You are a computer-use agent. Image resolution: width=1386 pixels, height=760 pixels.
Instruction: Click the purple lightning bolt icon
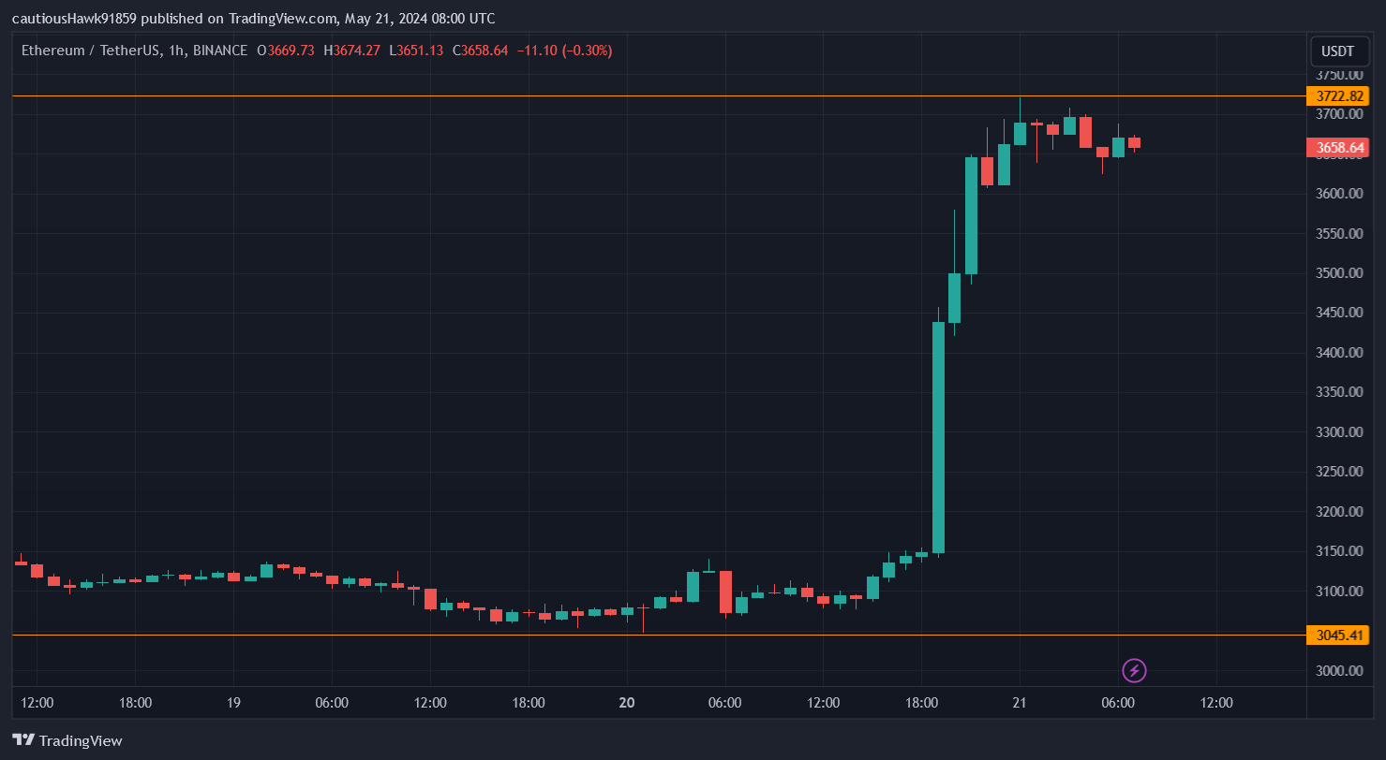tap(1135, 670)
